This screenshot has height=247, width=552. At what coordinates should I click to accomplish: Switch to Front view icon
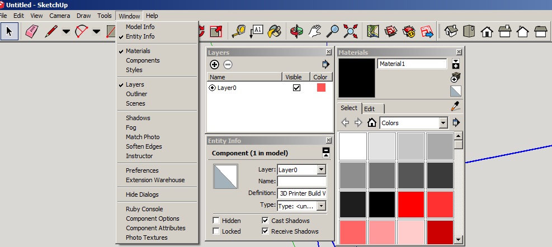click(x=487, y=31)
